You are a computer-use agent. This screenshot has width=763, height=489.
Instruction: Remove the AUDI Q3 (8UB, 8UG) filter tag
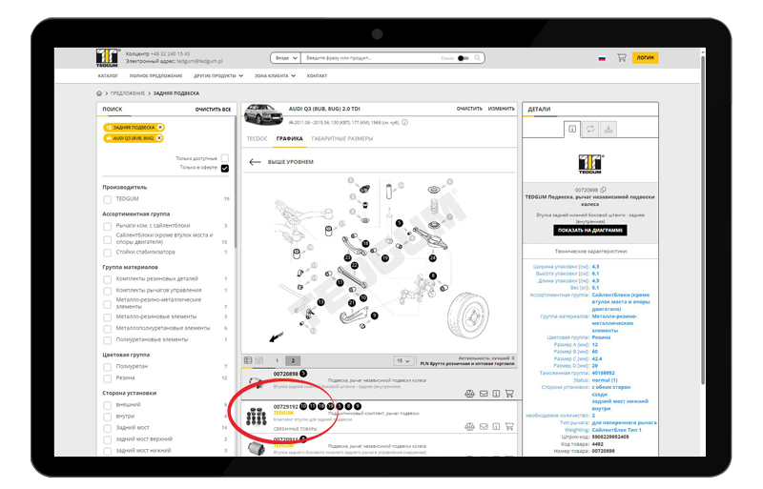[x=159, y=138]
